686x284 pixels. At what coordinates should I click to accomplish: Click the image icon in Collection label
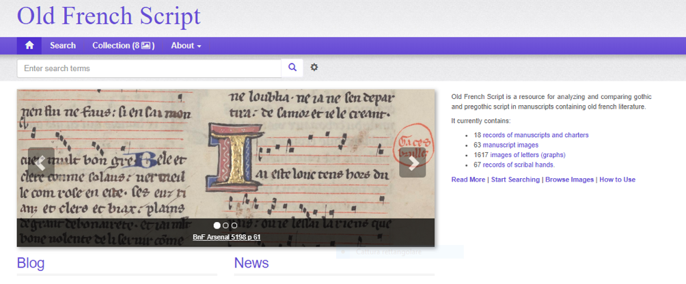click(x=146, y=46)
